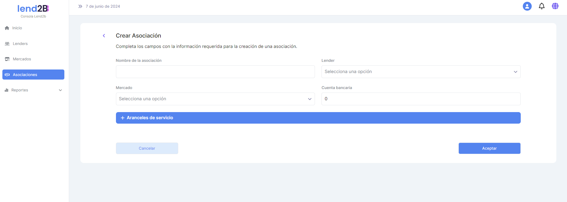Open the Mercado dropdown
The height and width of the screenshot is (202, 567).
215,99
